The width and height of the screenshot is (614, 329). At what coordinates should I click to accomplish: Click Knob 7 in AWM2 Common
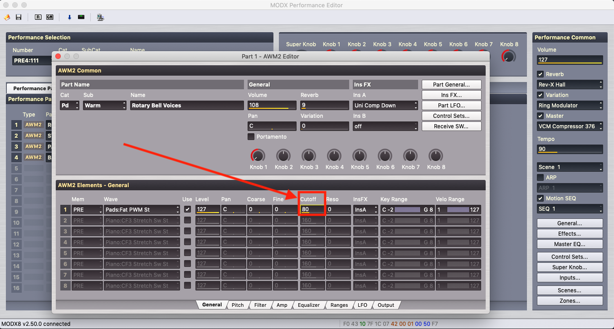point(410,156)
